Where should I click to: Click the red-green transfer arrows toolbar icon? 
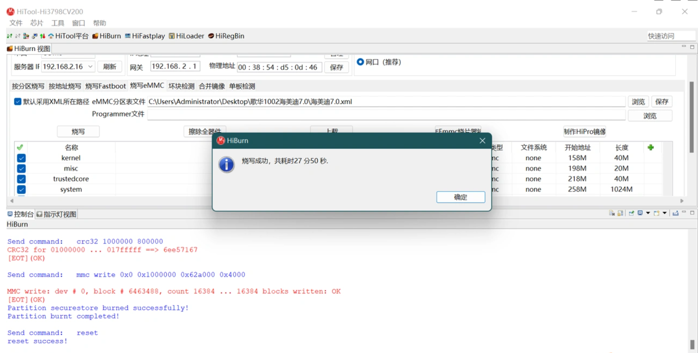point(42,36)
